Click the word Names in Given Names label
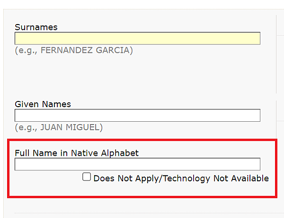The width and height of the screenshot is (284, 218). 56,104
